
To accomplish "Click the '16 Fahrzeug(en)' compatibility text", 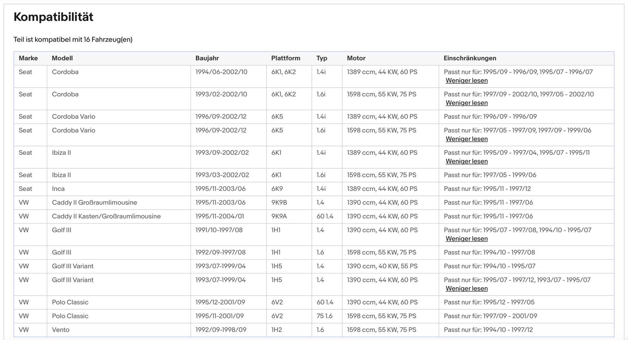I will coord(108,40).
